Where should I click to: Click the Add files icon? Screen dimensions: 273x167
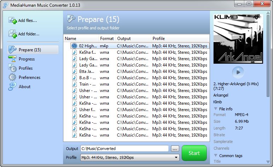[13, 21]
